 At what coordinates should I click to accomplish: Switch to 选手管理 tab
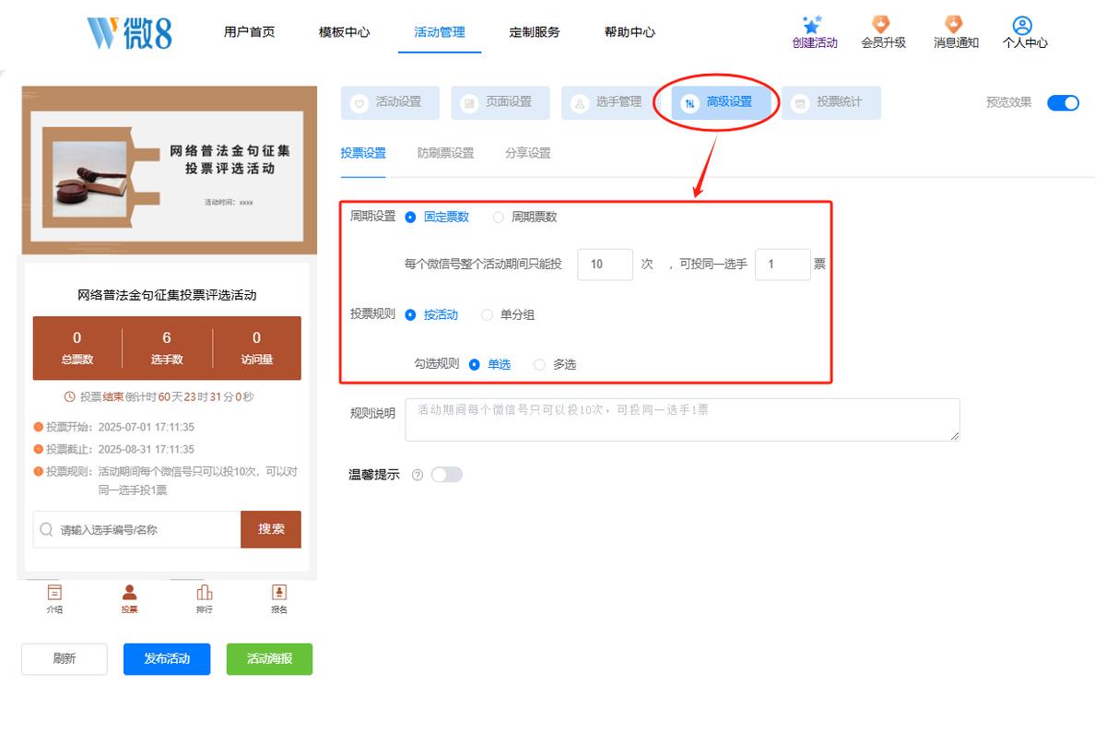610,102
